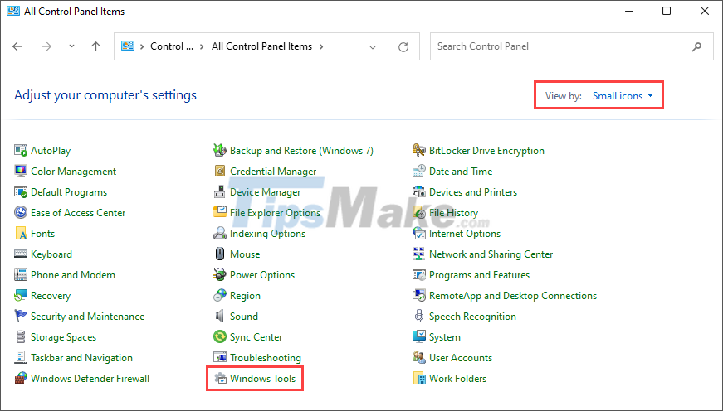Click the search magnifier icon
This screenshot has height=411, width=723.
tap(696, 46)
